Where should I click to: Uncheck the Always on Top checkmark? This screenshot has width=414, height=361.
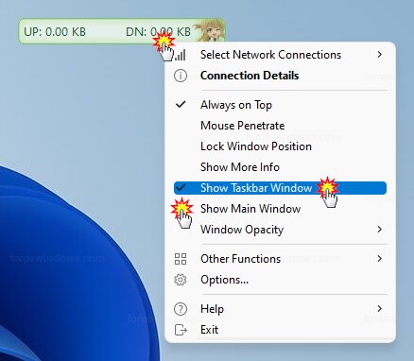[181, 104]
